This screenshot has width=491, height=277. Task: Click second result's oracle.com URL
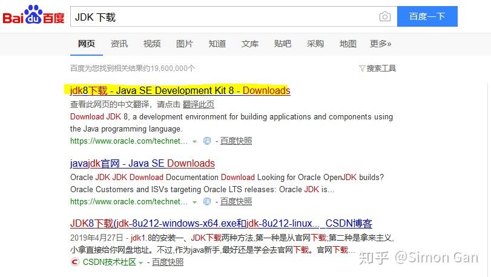pyautogui.click(x=129, y=201)
